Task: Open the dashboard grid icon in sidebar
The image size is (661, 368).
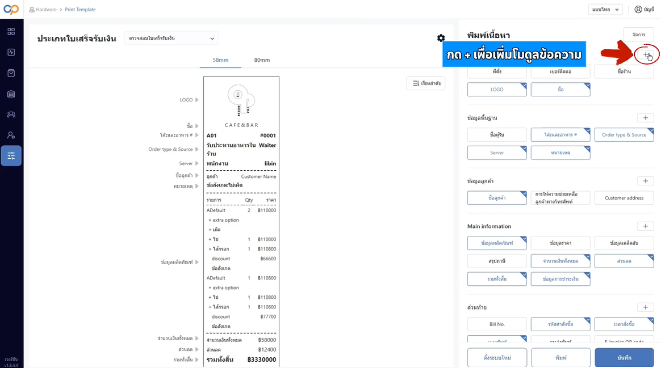Action: 11,32
